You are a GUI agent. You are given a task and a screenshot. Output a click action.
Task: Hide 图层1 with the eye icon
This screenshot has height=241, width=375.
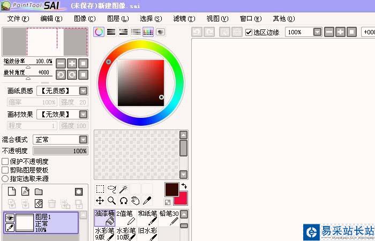[x=10, y=218]
